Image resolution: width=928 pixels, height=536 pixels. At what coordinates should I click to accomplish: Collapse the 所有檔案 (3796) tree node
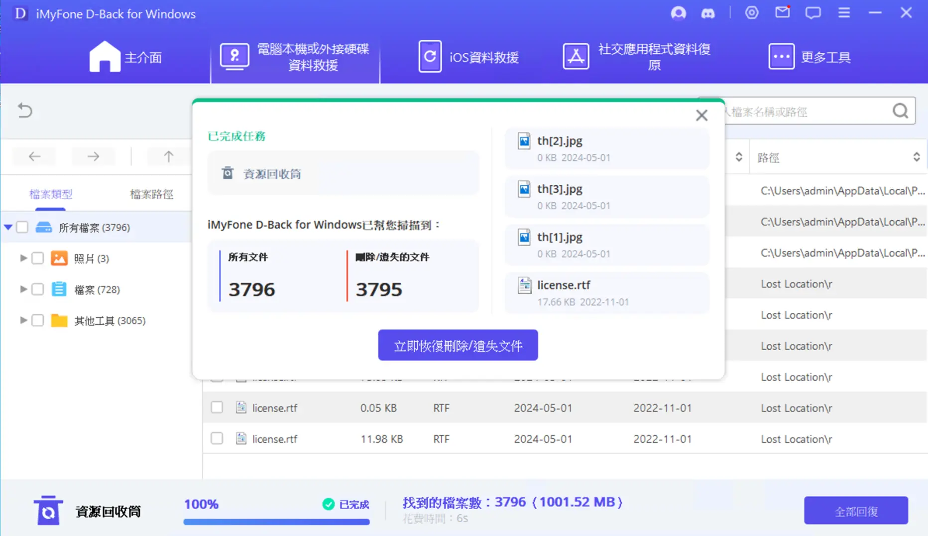coord(8,227)
